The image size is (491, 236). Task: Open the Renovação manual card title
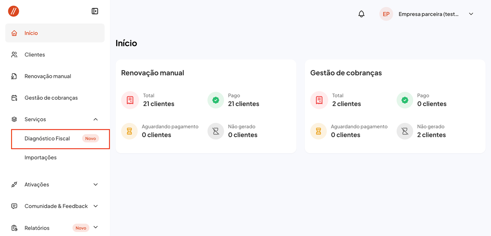pos(152,73)
